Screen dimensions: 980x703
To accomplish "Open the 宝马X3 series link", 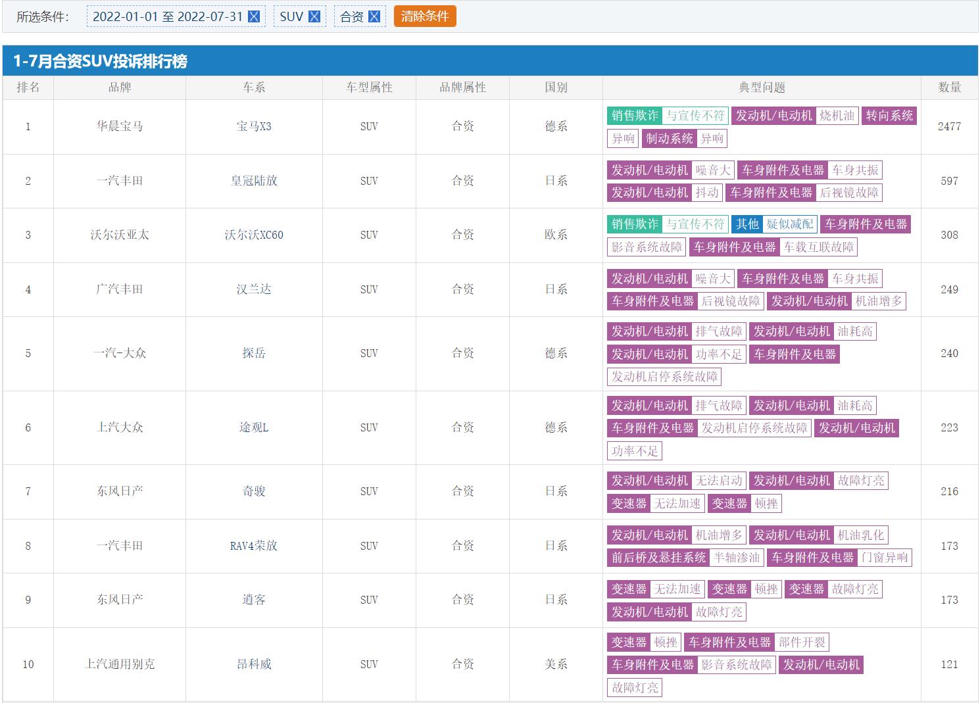I will pyautogui.click(x=254, y=126).
